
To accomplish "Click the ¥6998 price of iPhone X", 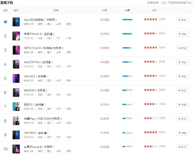I will click(x=105, y=34).
